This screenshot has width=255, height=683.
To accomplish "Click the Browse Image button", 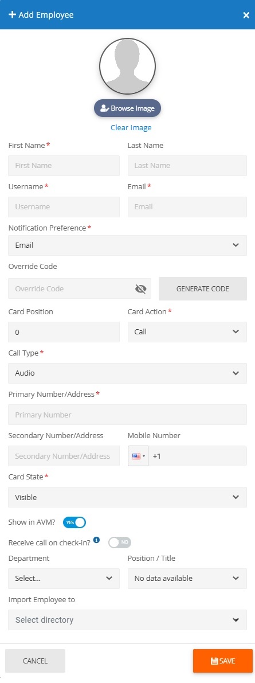I will click(x=127, y=108).
